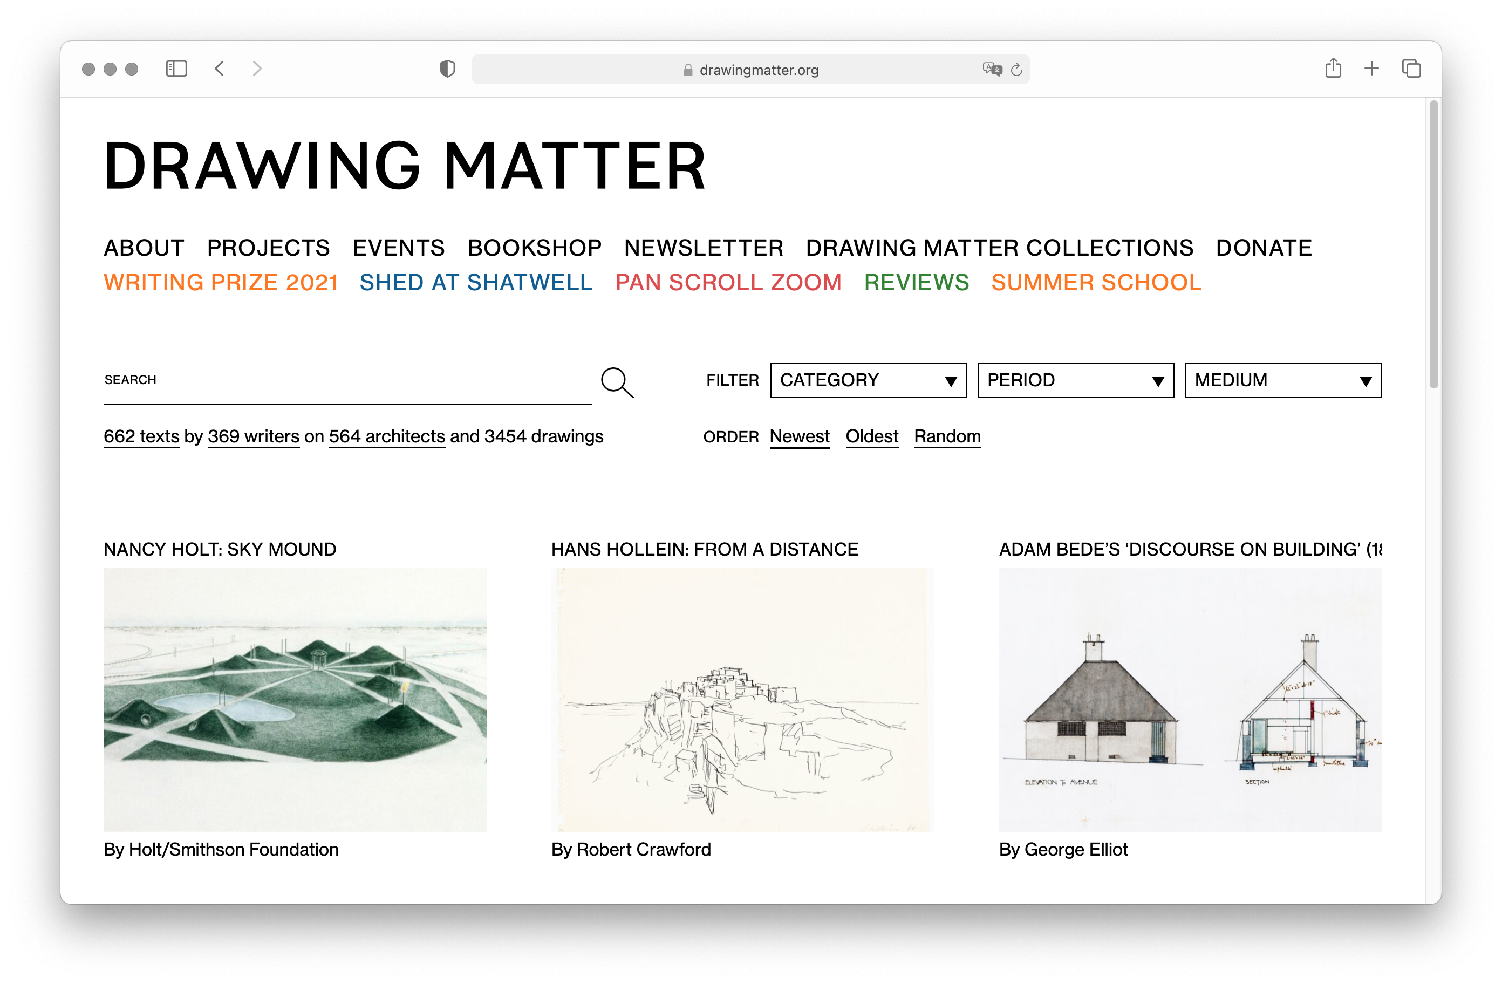
Task: Expand the MEDIUM filter dropdown
Action: pos(1283,380)
